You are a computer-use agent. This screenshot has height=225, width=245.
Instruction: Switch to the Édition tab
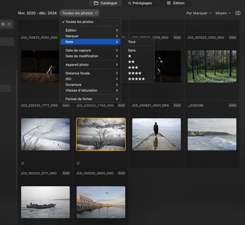(x=176, y=3)
